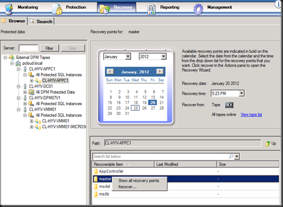Sort by Recoverable Item column
This screenshot has height=207, width=283.
pos(123,165)
